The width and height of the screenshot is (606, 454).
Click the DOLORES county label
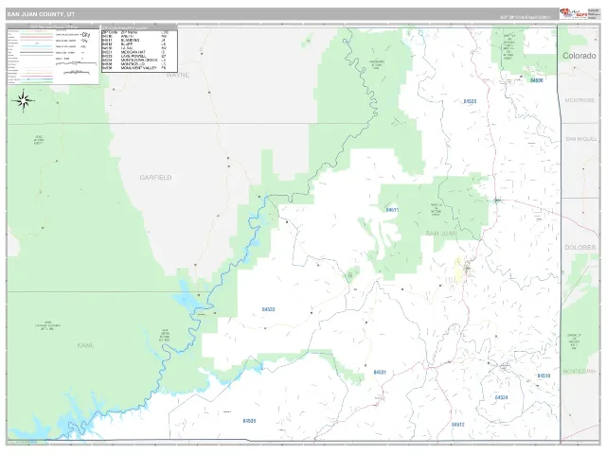pyautogui.click(x=580, y=248)
